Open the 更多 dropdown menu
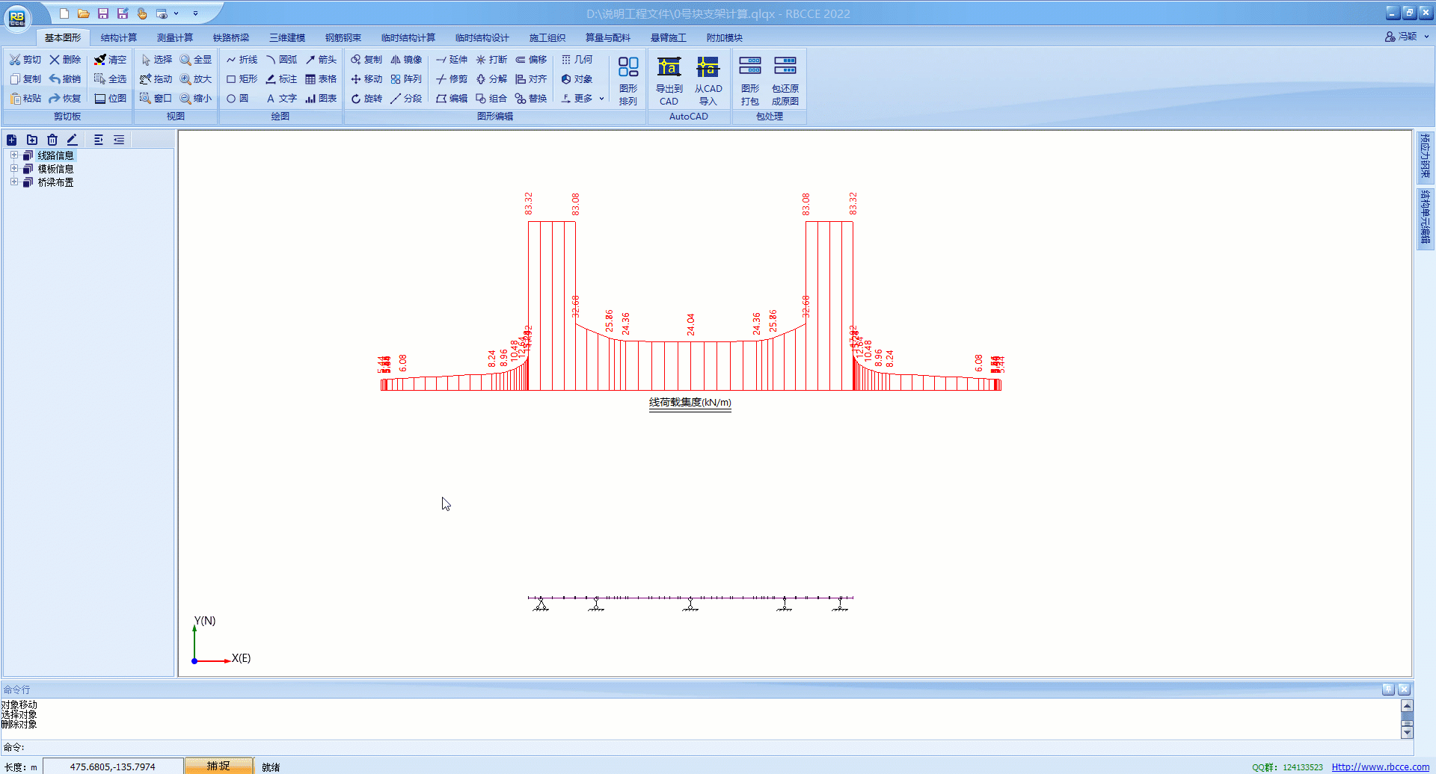This screenshot has width=1436, height=774. [583, 99]
